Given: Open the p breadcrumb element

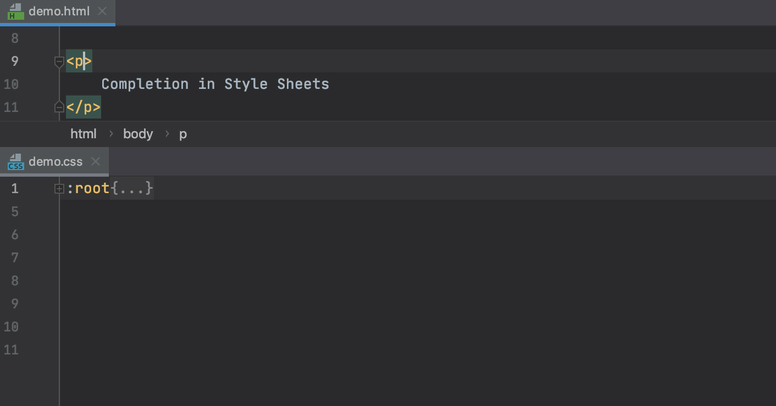Looking at the screenshot, I should pyautogui.click(x=183, y=133).
